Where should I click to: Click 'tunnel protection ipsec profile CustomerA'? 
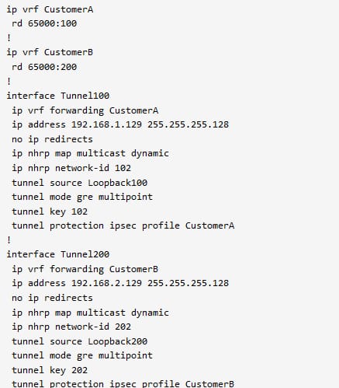(x=123, y=225)
